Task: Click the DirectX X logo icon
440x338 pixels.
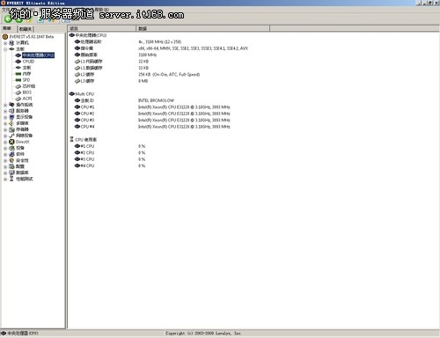Action: pos(11,142)
